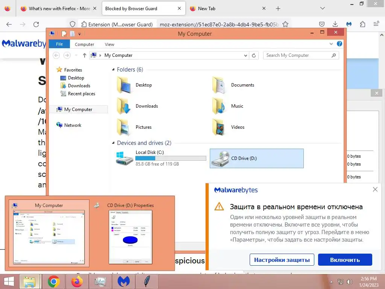Image resolution: width=385 pixels, height=289 pixels.
Task: Open the File ribbon tab
Action: (x=59, y=44)
